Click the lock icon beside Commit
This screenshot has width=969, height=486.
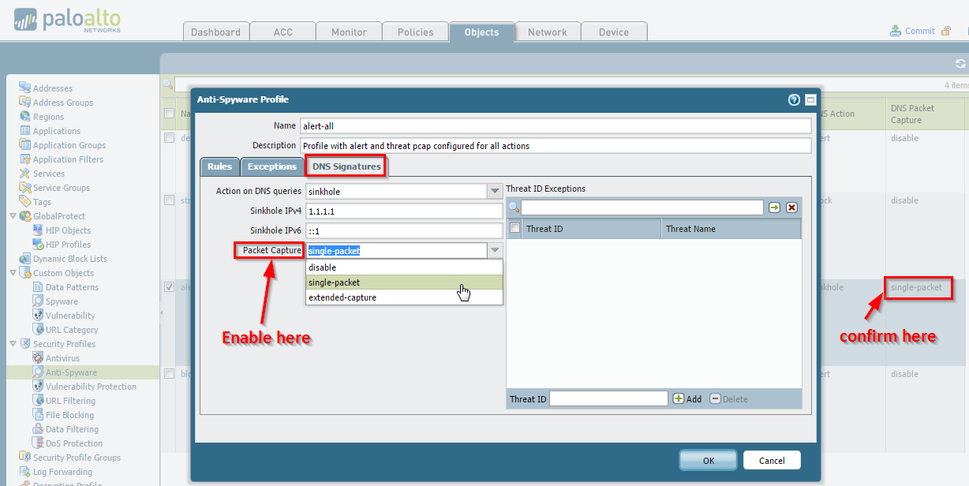(x=946, y=31)
